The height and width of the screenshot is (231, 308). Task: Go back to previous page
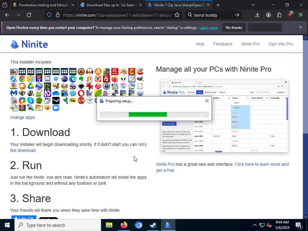click(7, 15)
